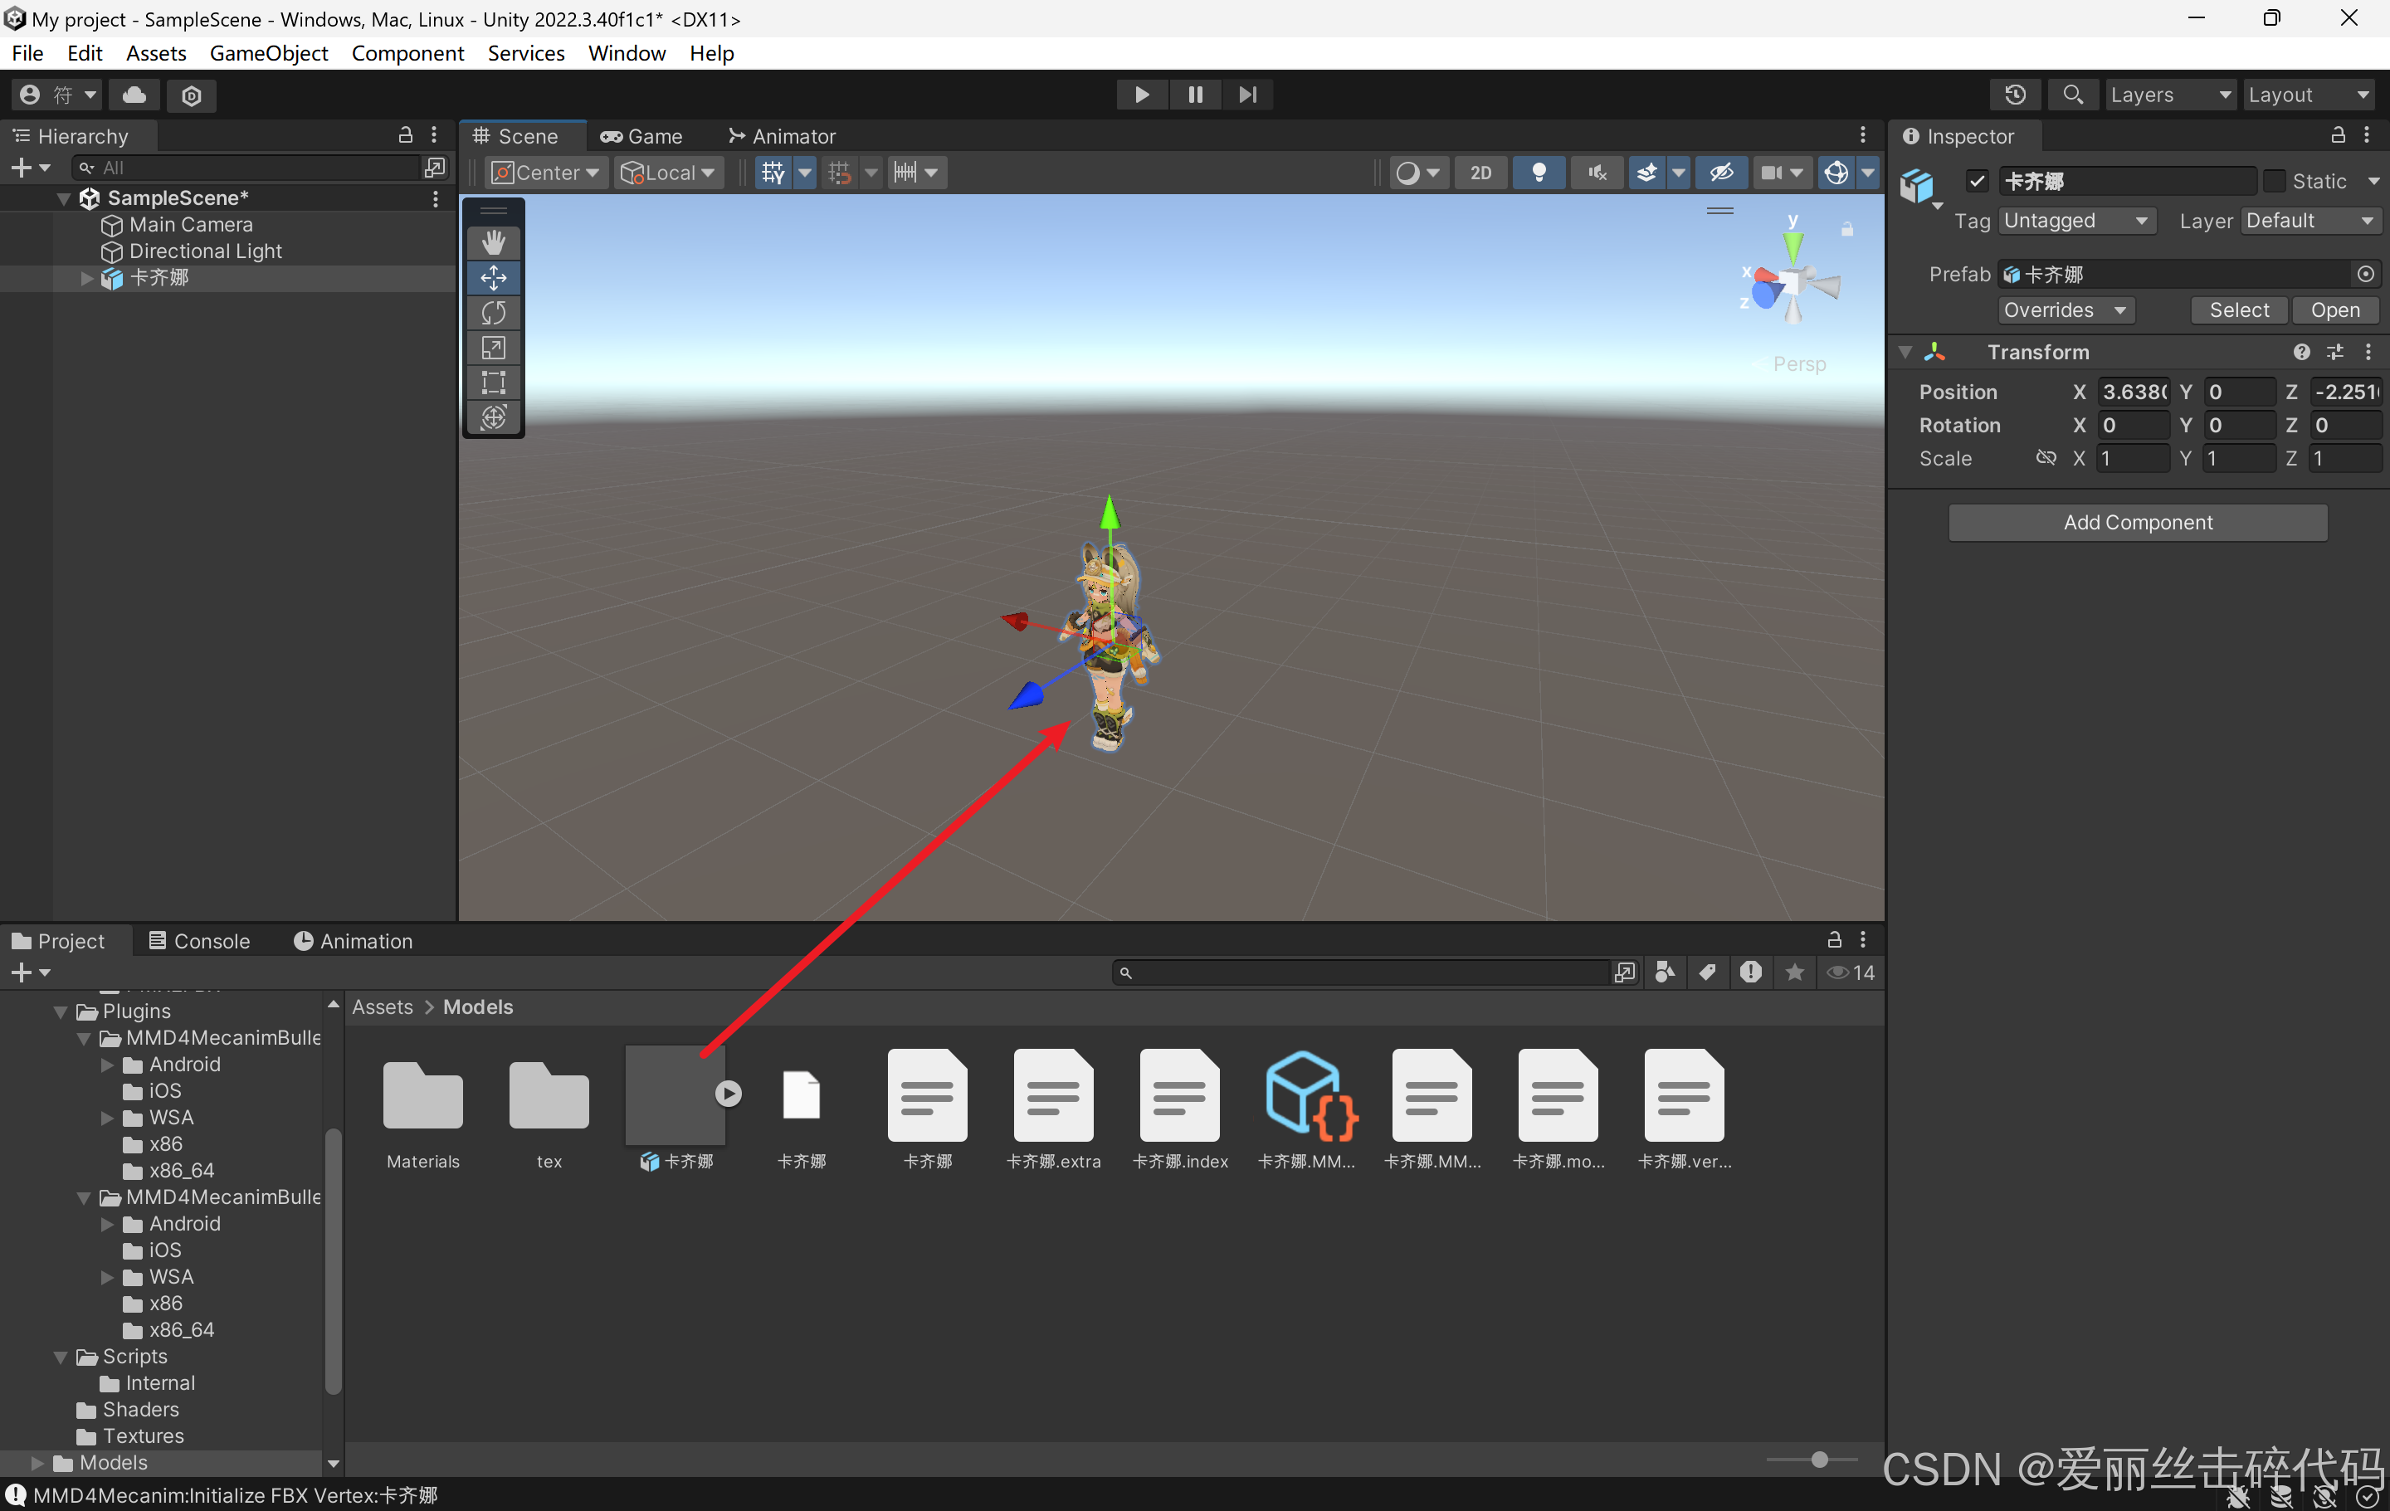
Task: Search assets by type icon
Action: click(1665, 972)
